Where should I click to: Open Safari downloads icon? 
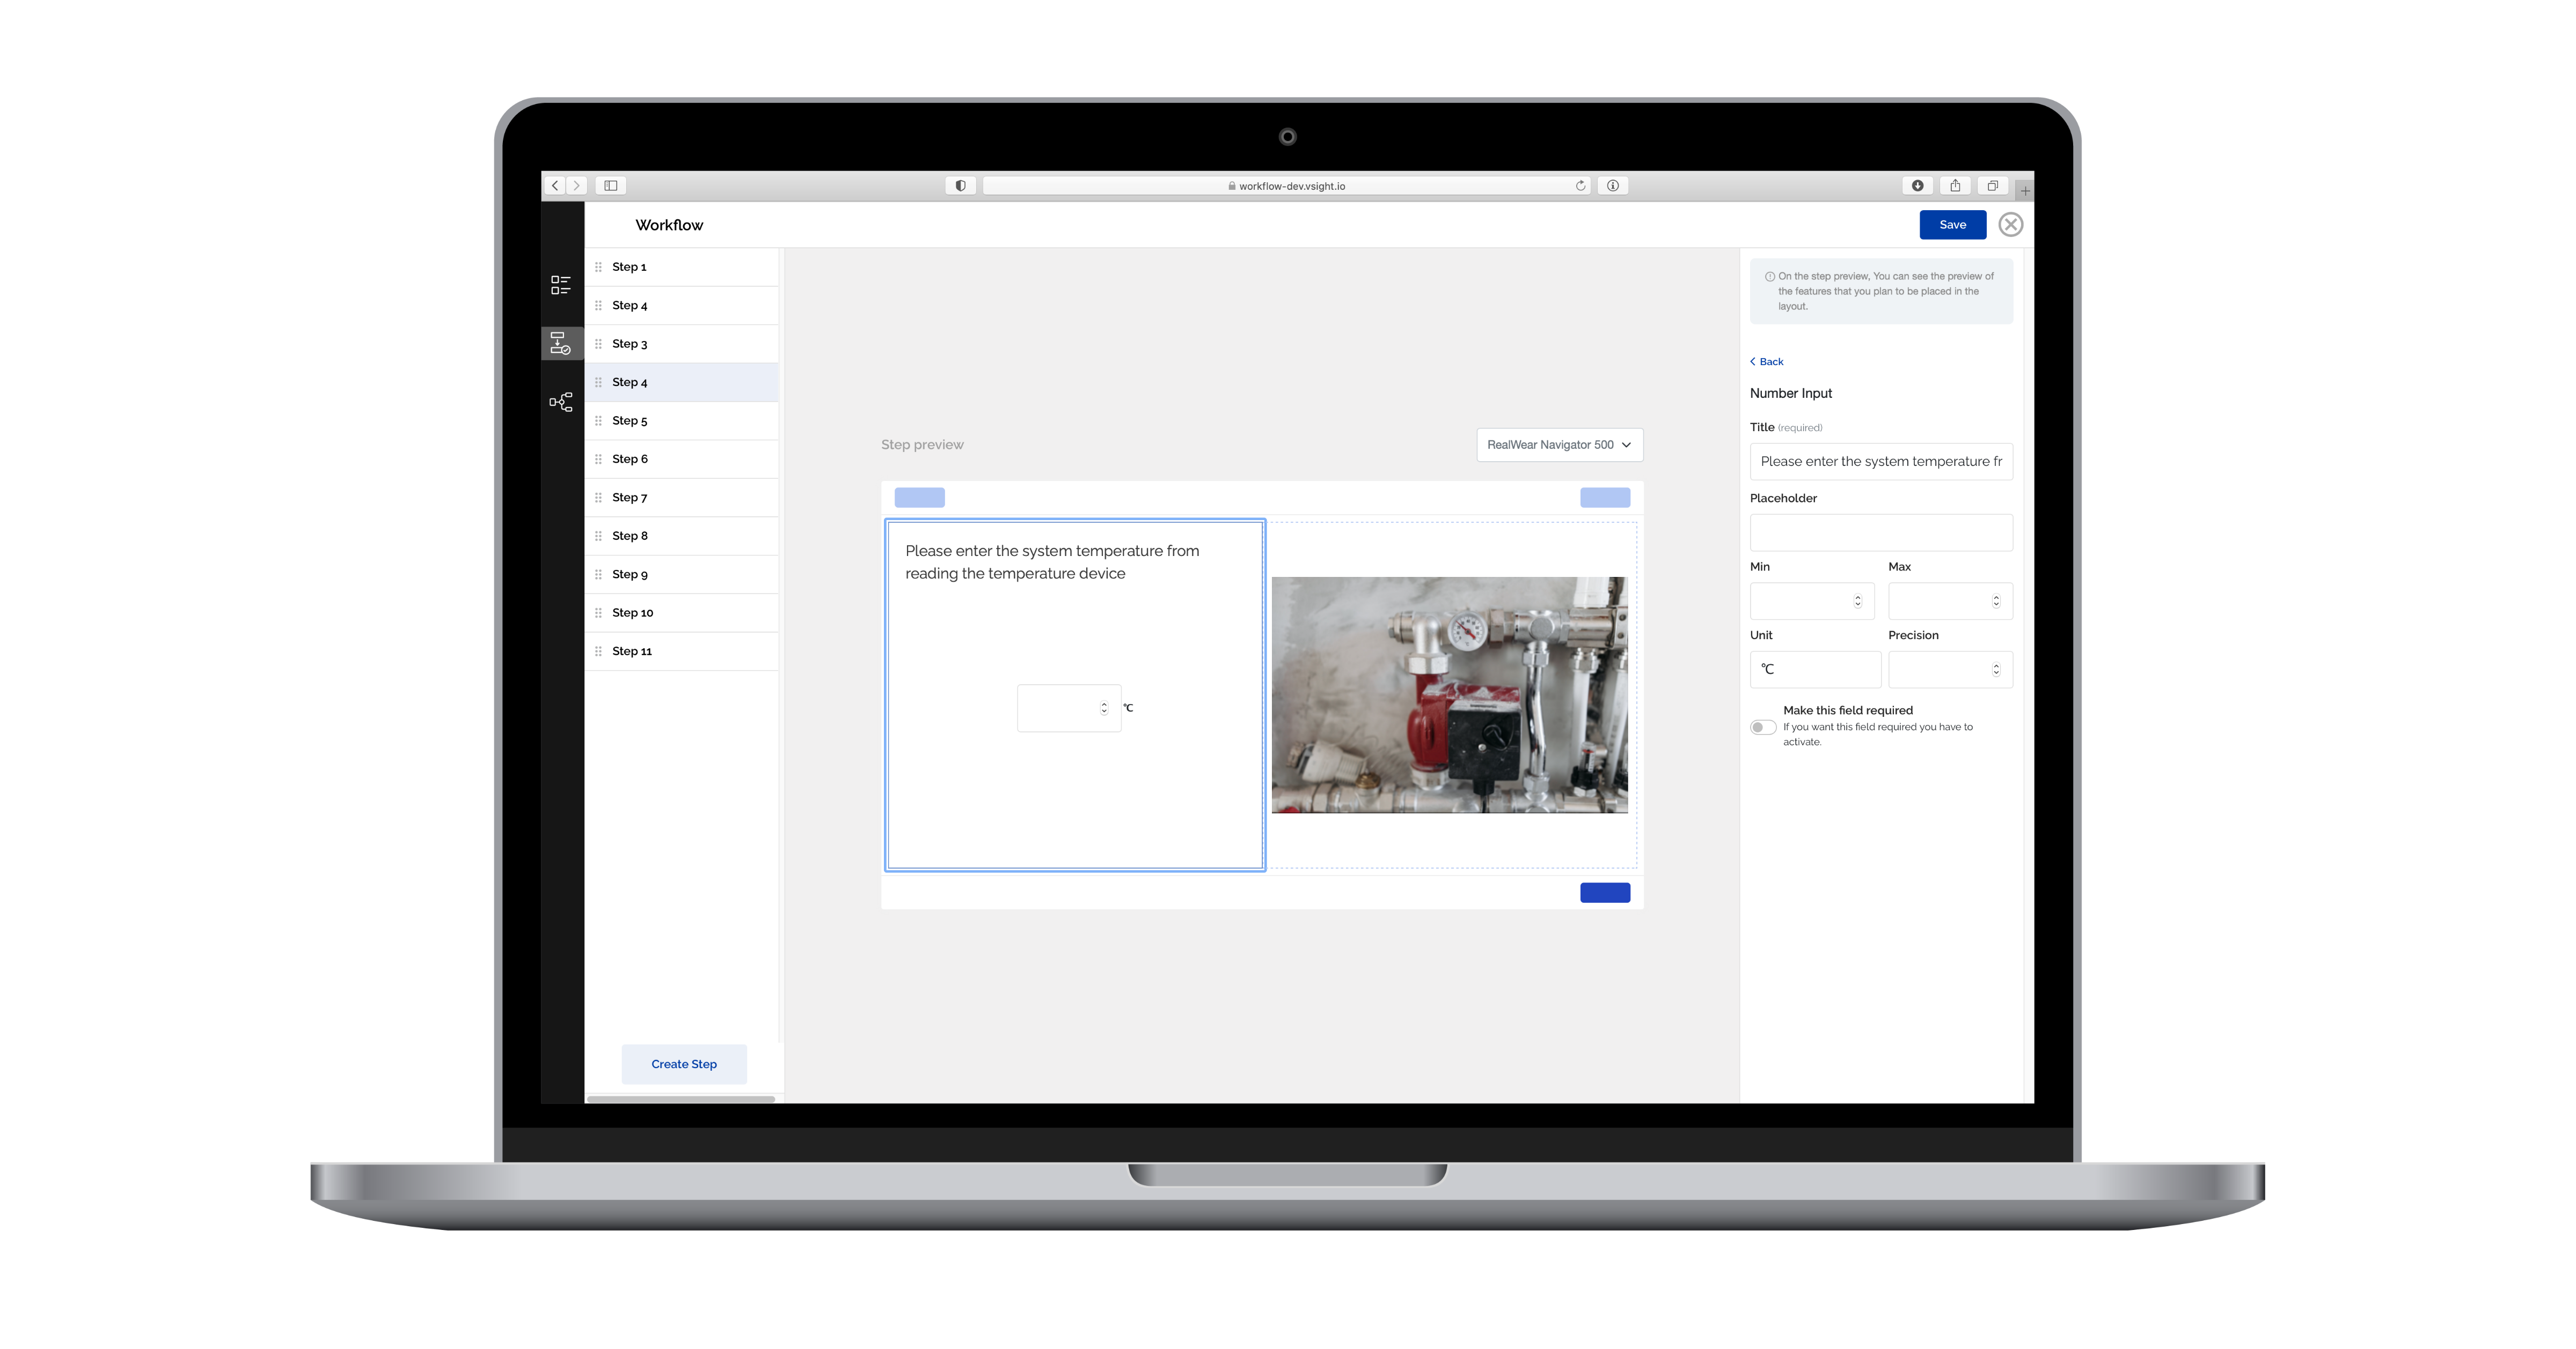click(1917, 185)
